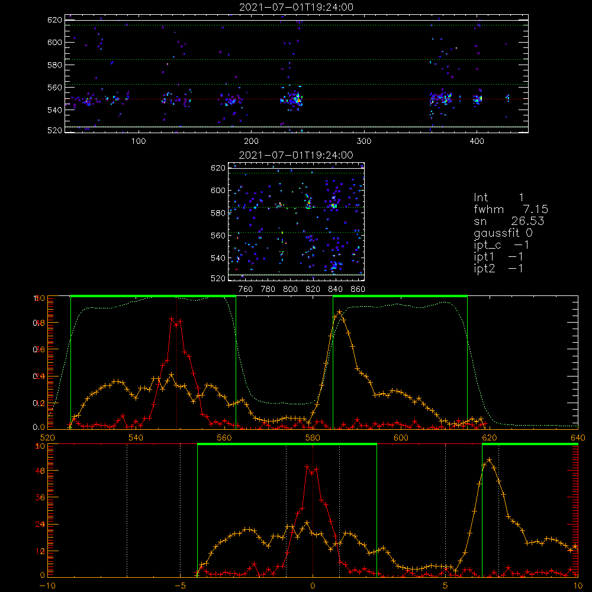
Task: Click x-axis label 0 of the bottom plot
Action: 313,585
